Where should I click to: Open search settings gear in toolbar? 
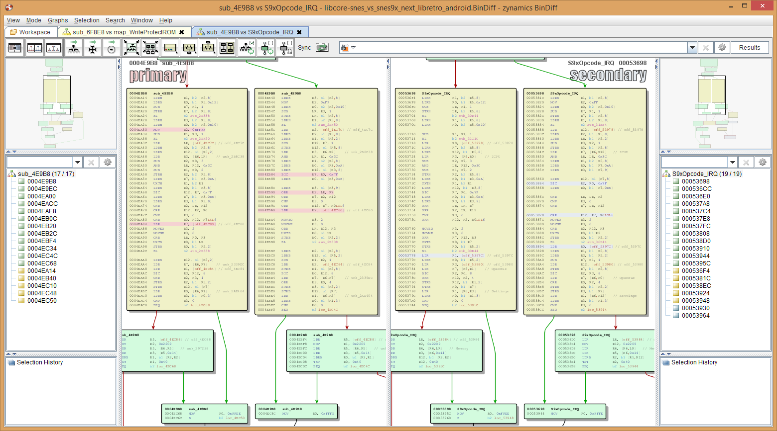722,48
